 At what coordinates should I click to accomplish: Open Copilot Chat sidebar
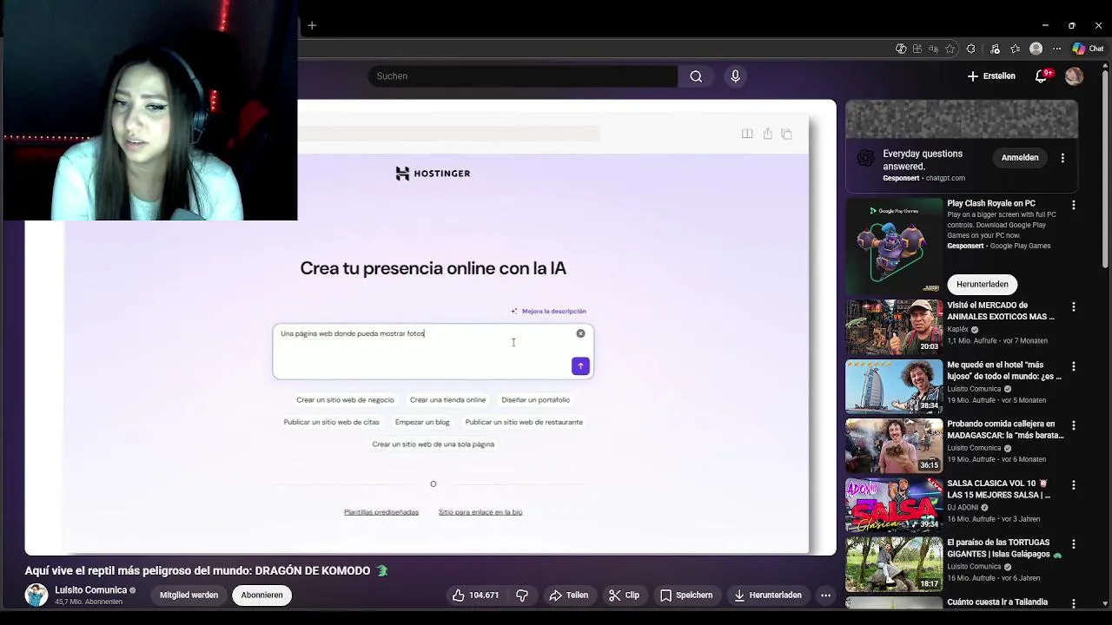pos(1088,49)
